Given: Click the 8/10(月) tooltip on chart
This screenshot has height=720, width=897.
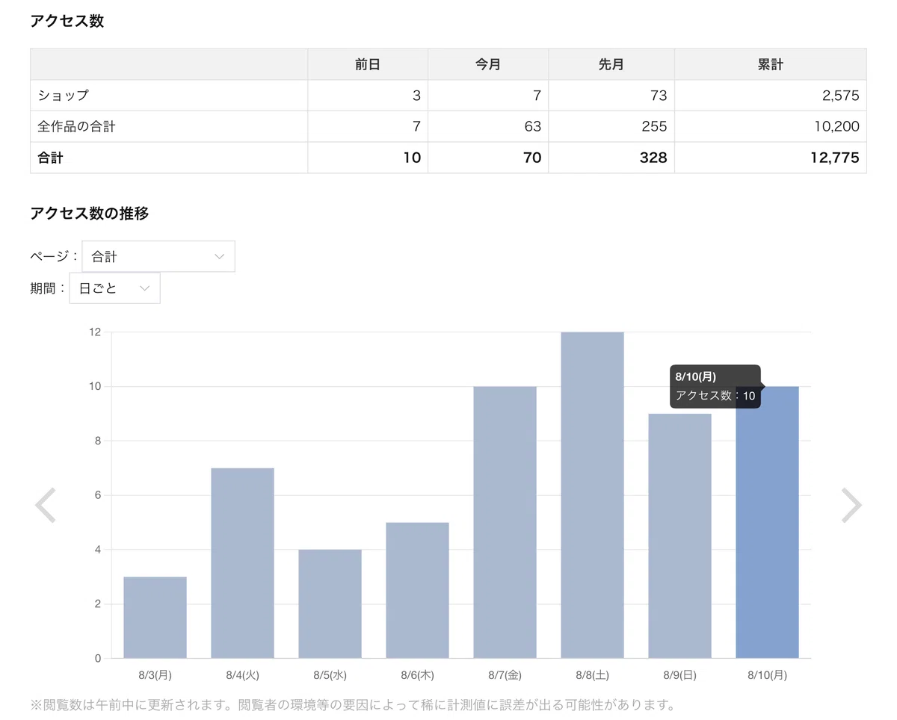Looking at the screenshot, I should tap(715, 386).
